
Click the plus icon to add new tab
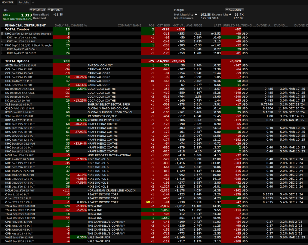pos(33,2)
